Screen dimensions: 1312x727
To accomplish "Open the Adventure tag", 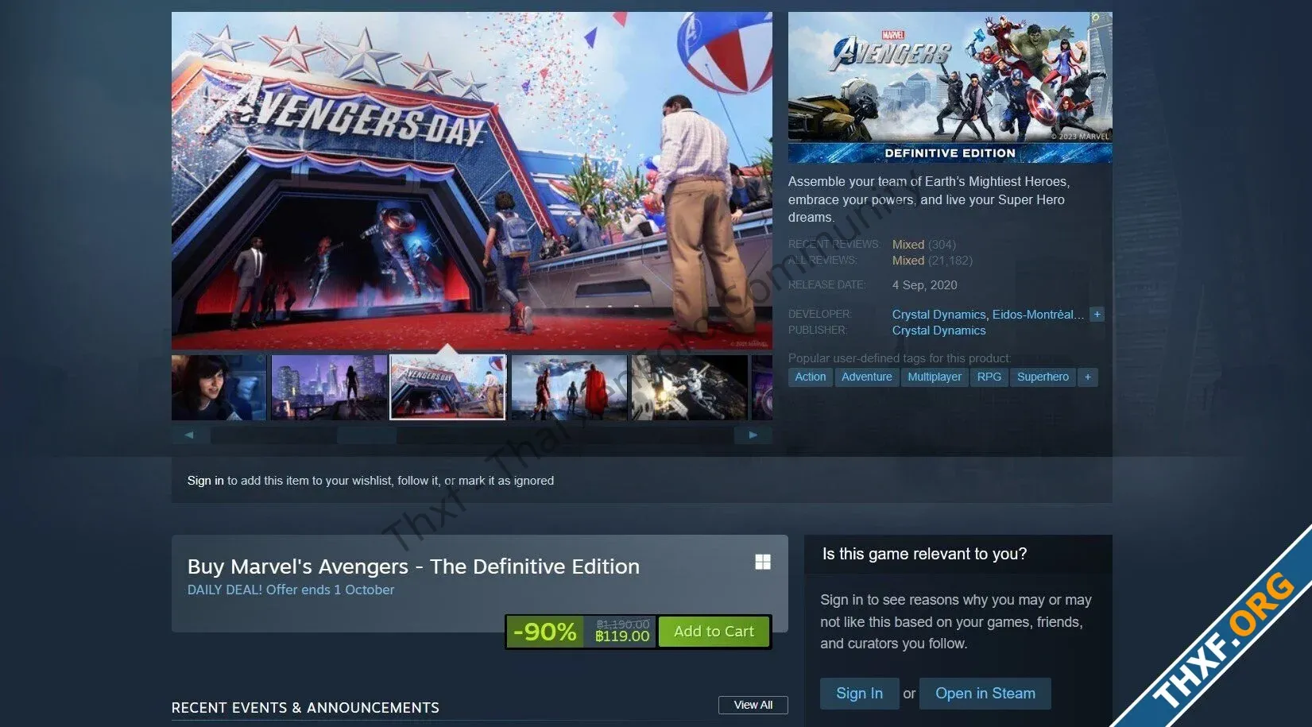I will tap(867, 377).
